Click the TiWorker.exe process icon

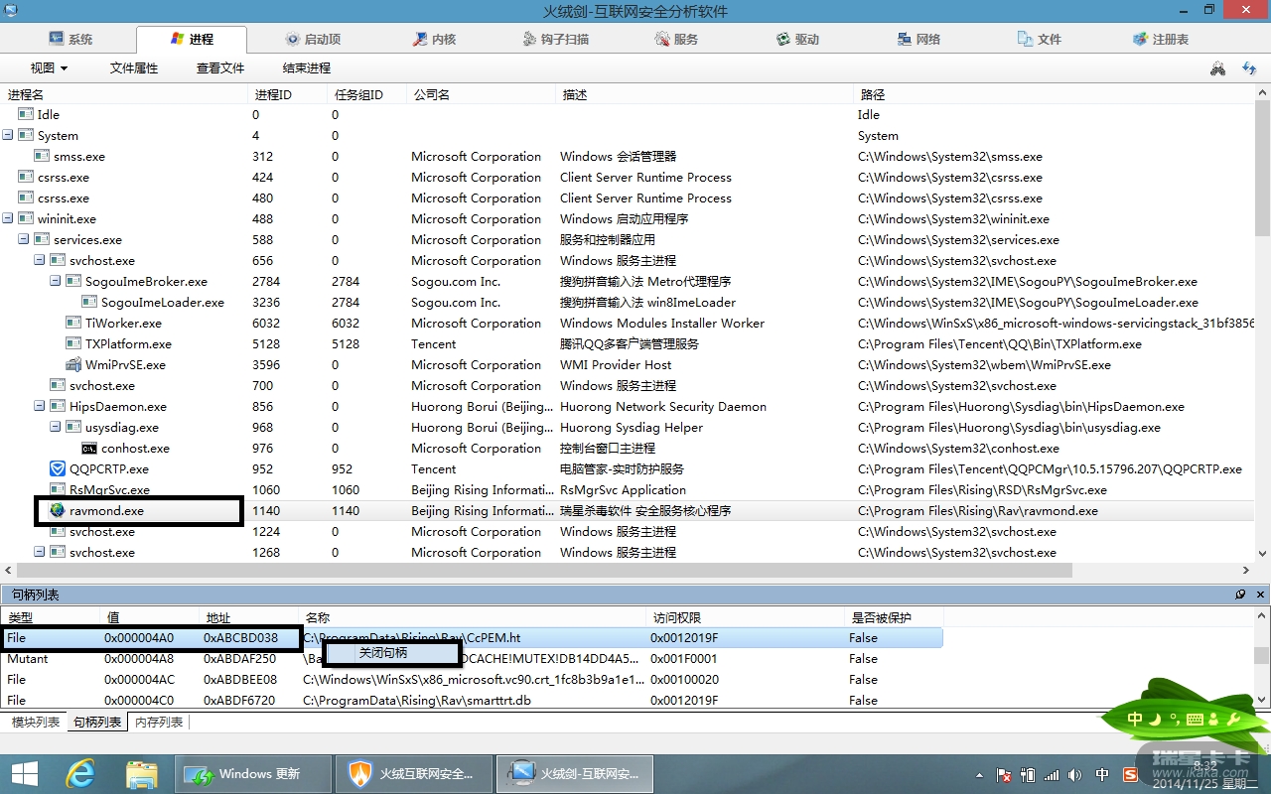pyautogui.click(x=73, y=323)
